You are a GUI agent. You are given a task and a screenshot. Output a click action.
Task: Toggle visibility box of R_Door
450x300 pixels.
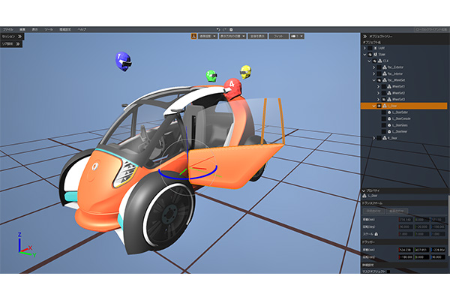[x=379, y=138]
